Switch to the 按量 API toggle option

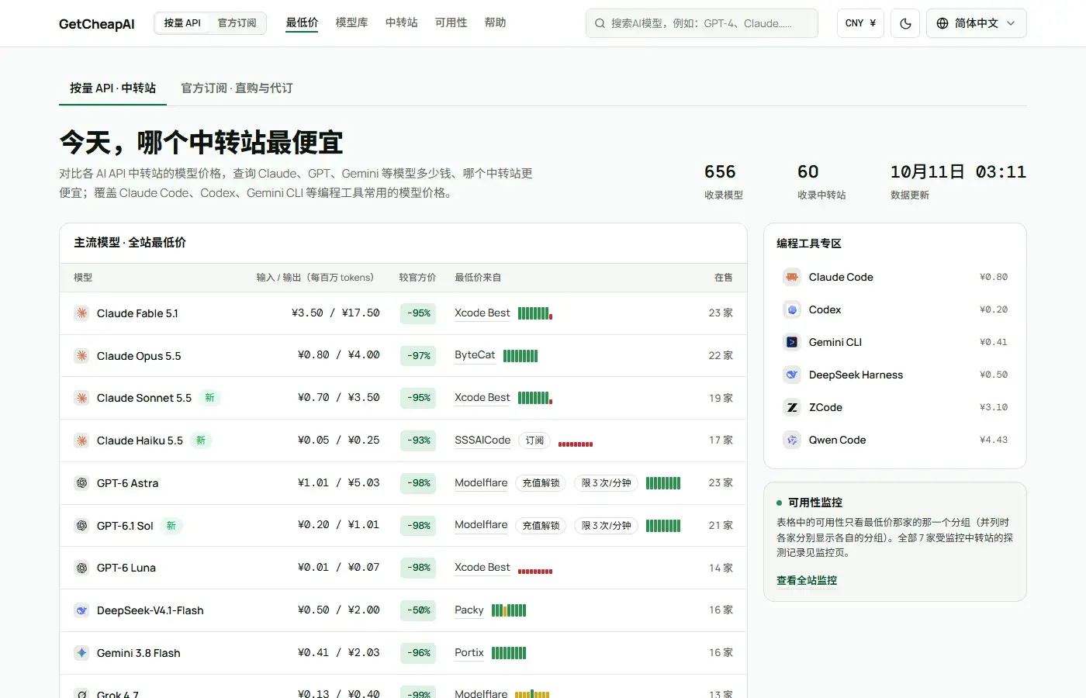click(182, 23)
